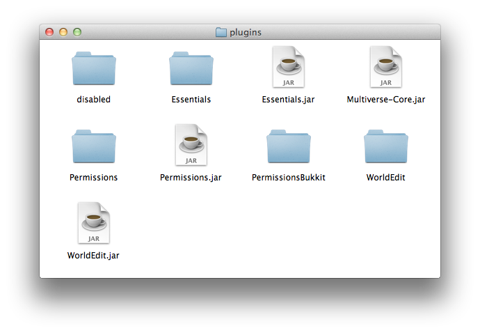Select the WorldEdit.jar file icon
The width and height of the screenshot is (480, 333).
94,223
